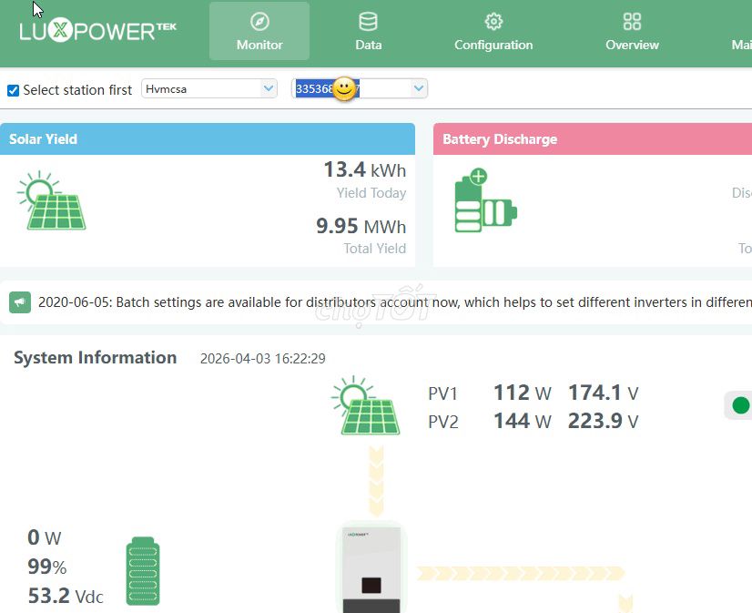752x613 pixels.
Task: Click the green megaphone announcement icon
Action: [19, 301]
